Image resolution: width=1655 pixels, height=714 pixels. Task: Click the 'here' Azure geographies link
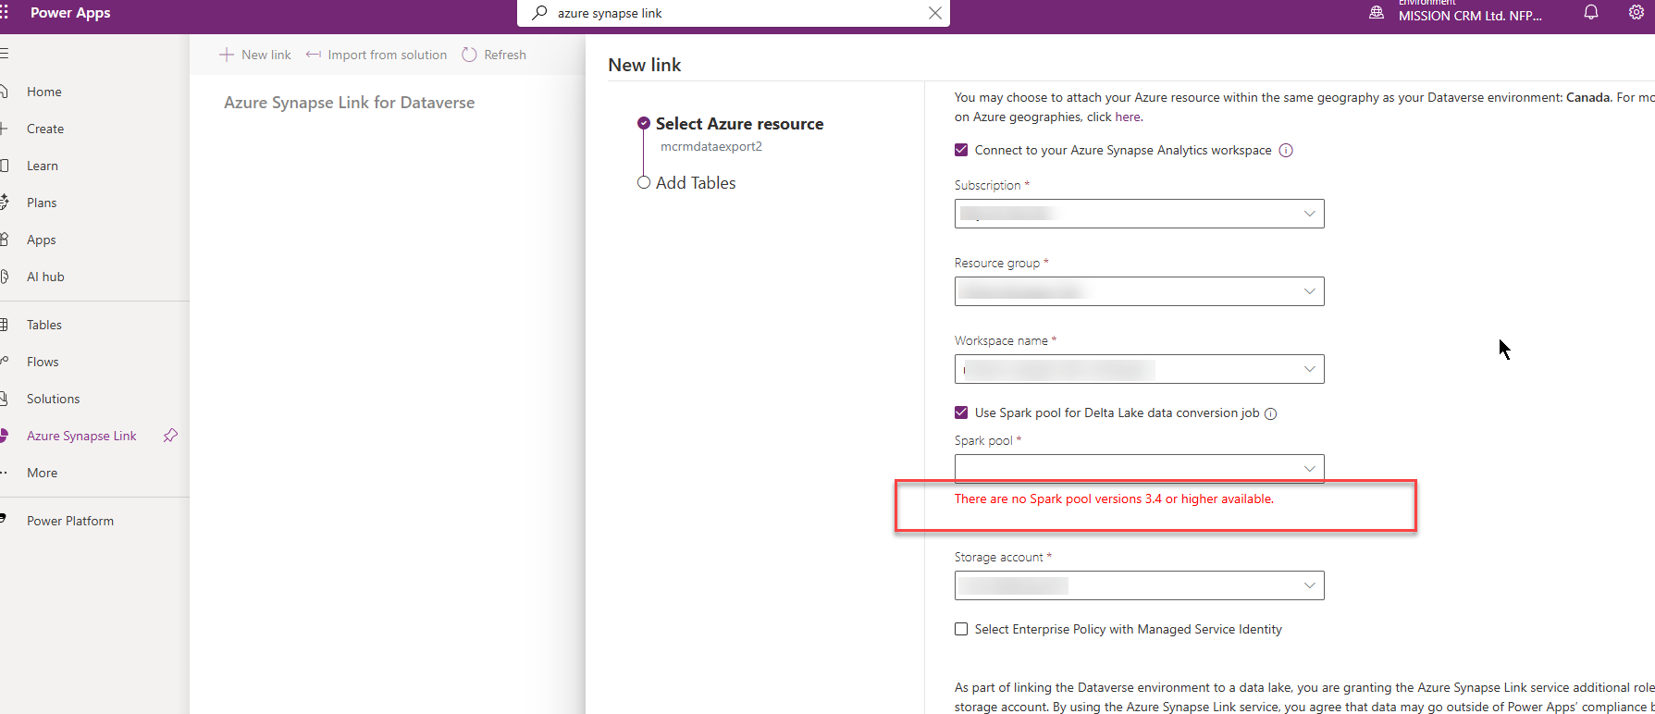pos(1128,117)
